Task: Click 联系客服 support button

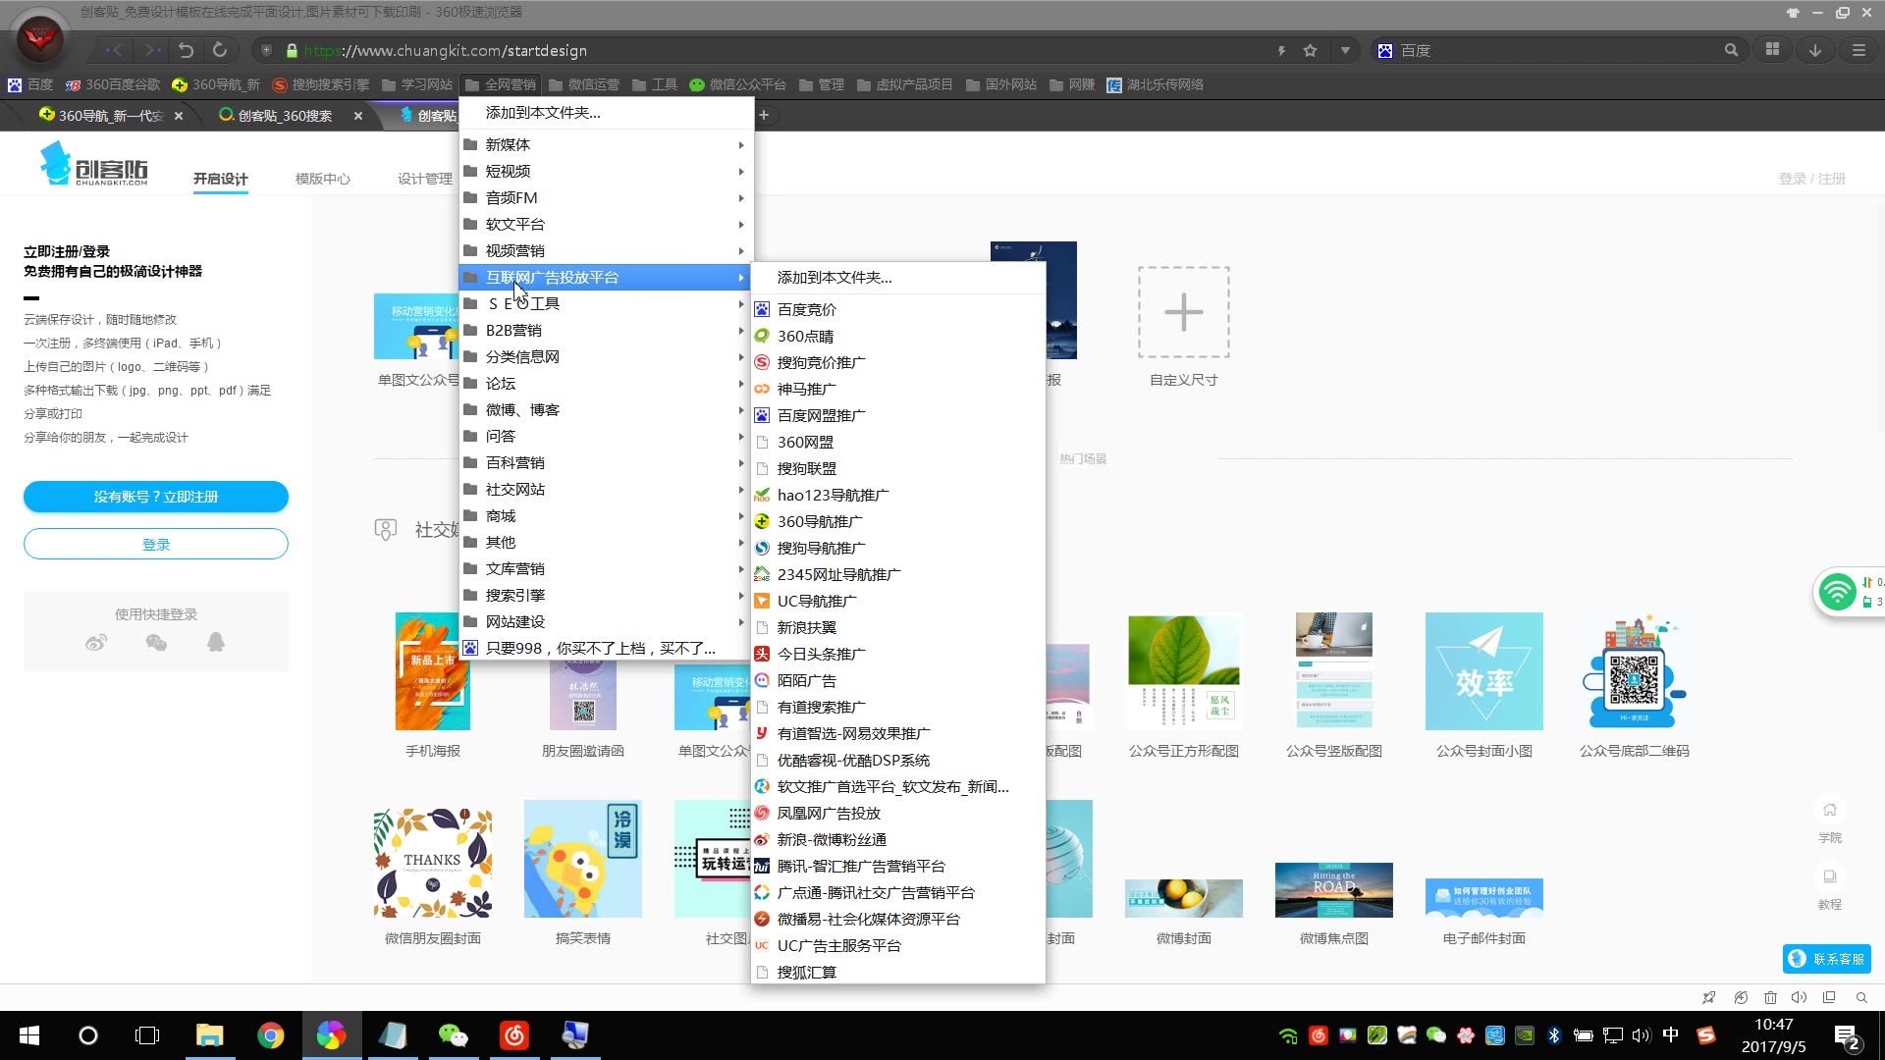Action: click(1827, 959)
